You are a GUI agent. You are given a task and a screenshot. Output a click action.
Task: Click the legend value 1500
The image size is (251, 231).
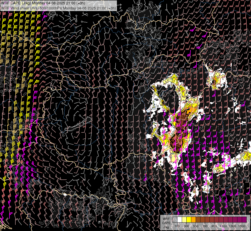point(242,226)
